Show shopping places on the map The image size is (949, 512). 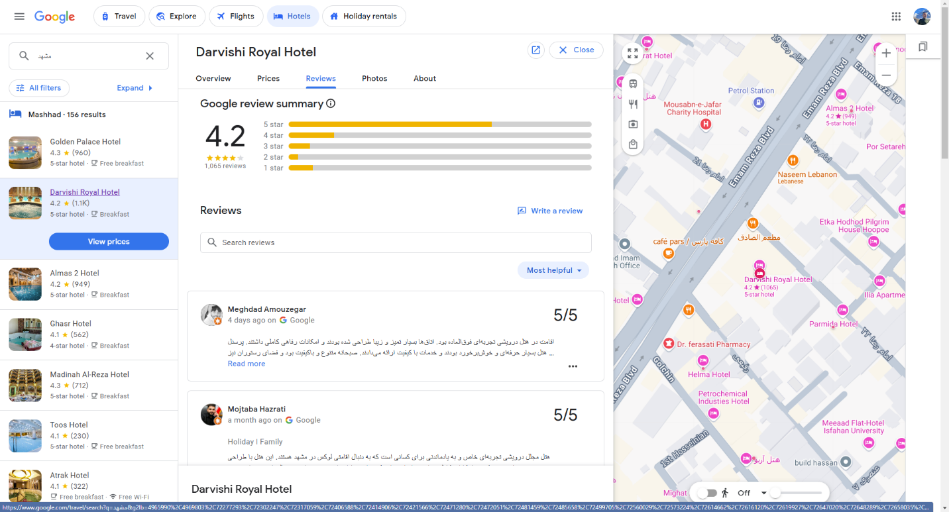coord(633,144)
